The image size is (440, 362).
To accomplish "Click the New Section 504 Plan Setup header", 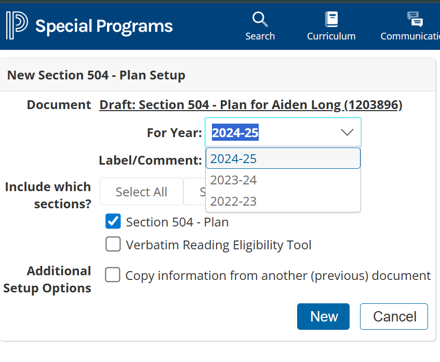I will coord(96,75).
